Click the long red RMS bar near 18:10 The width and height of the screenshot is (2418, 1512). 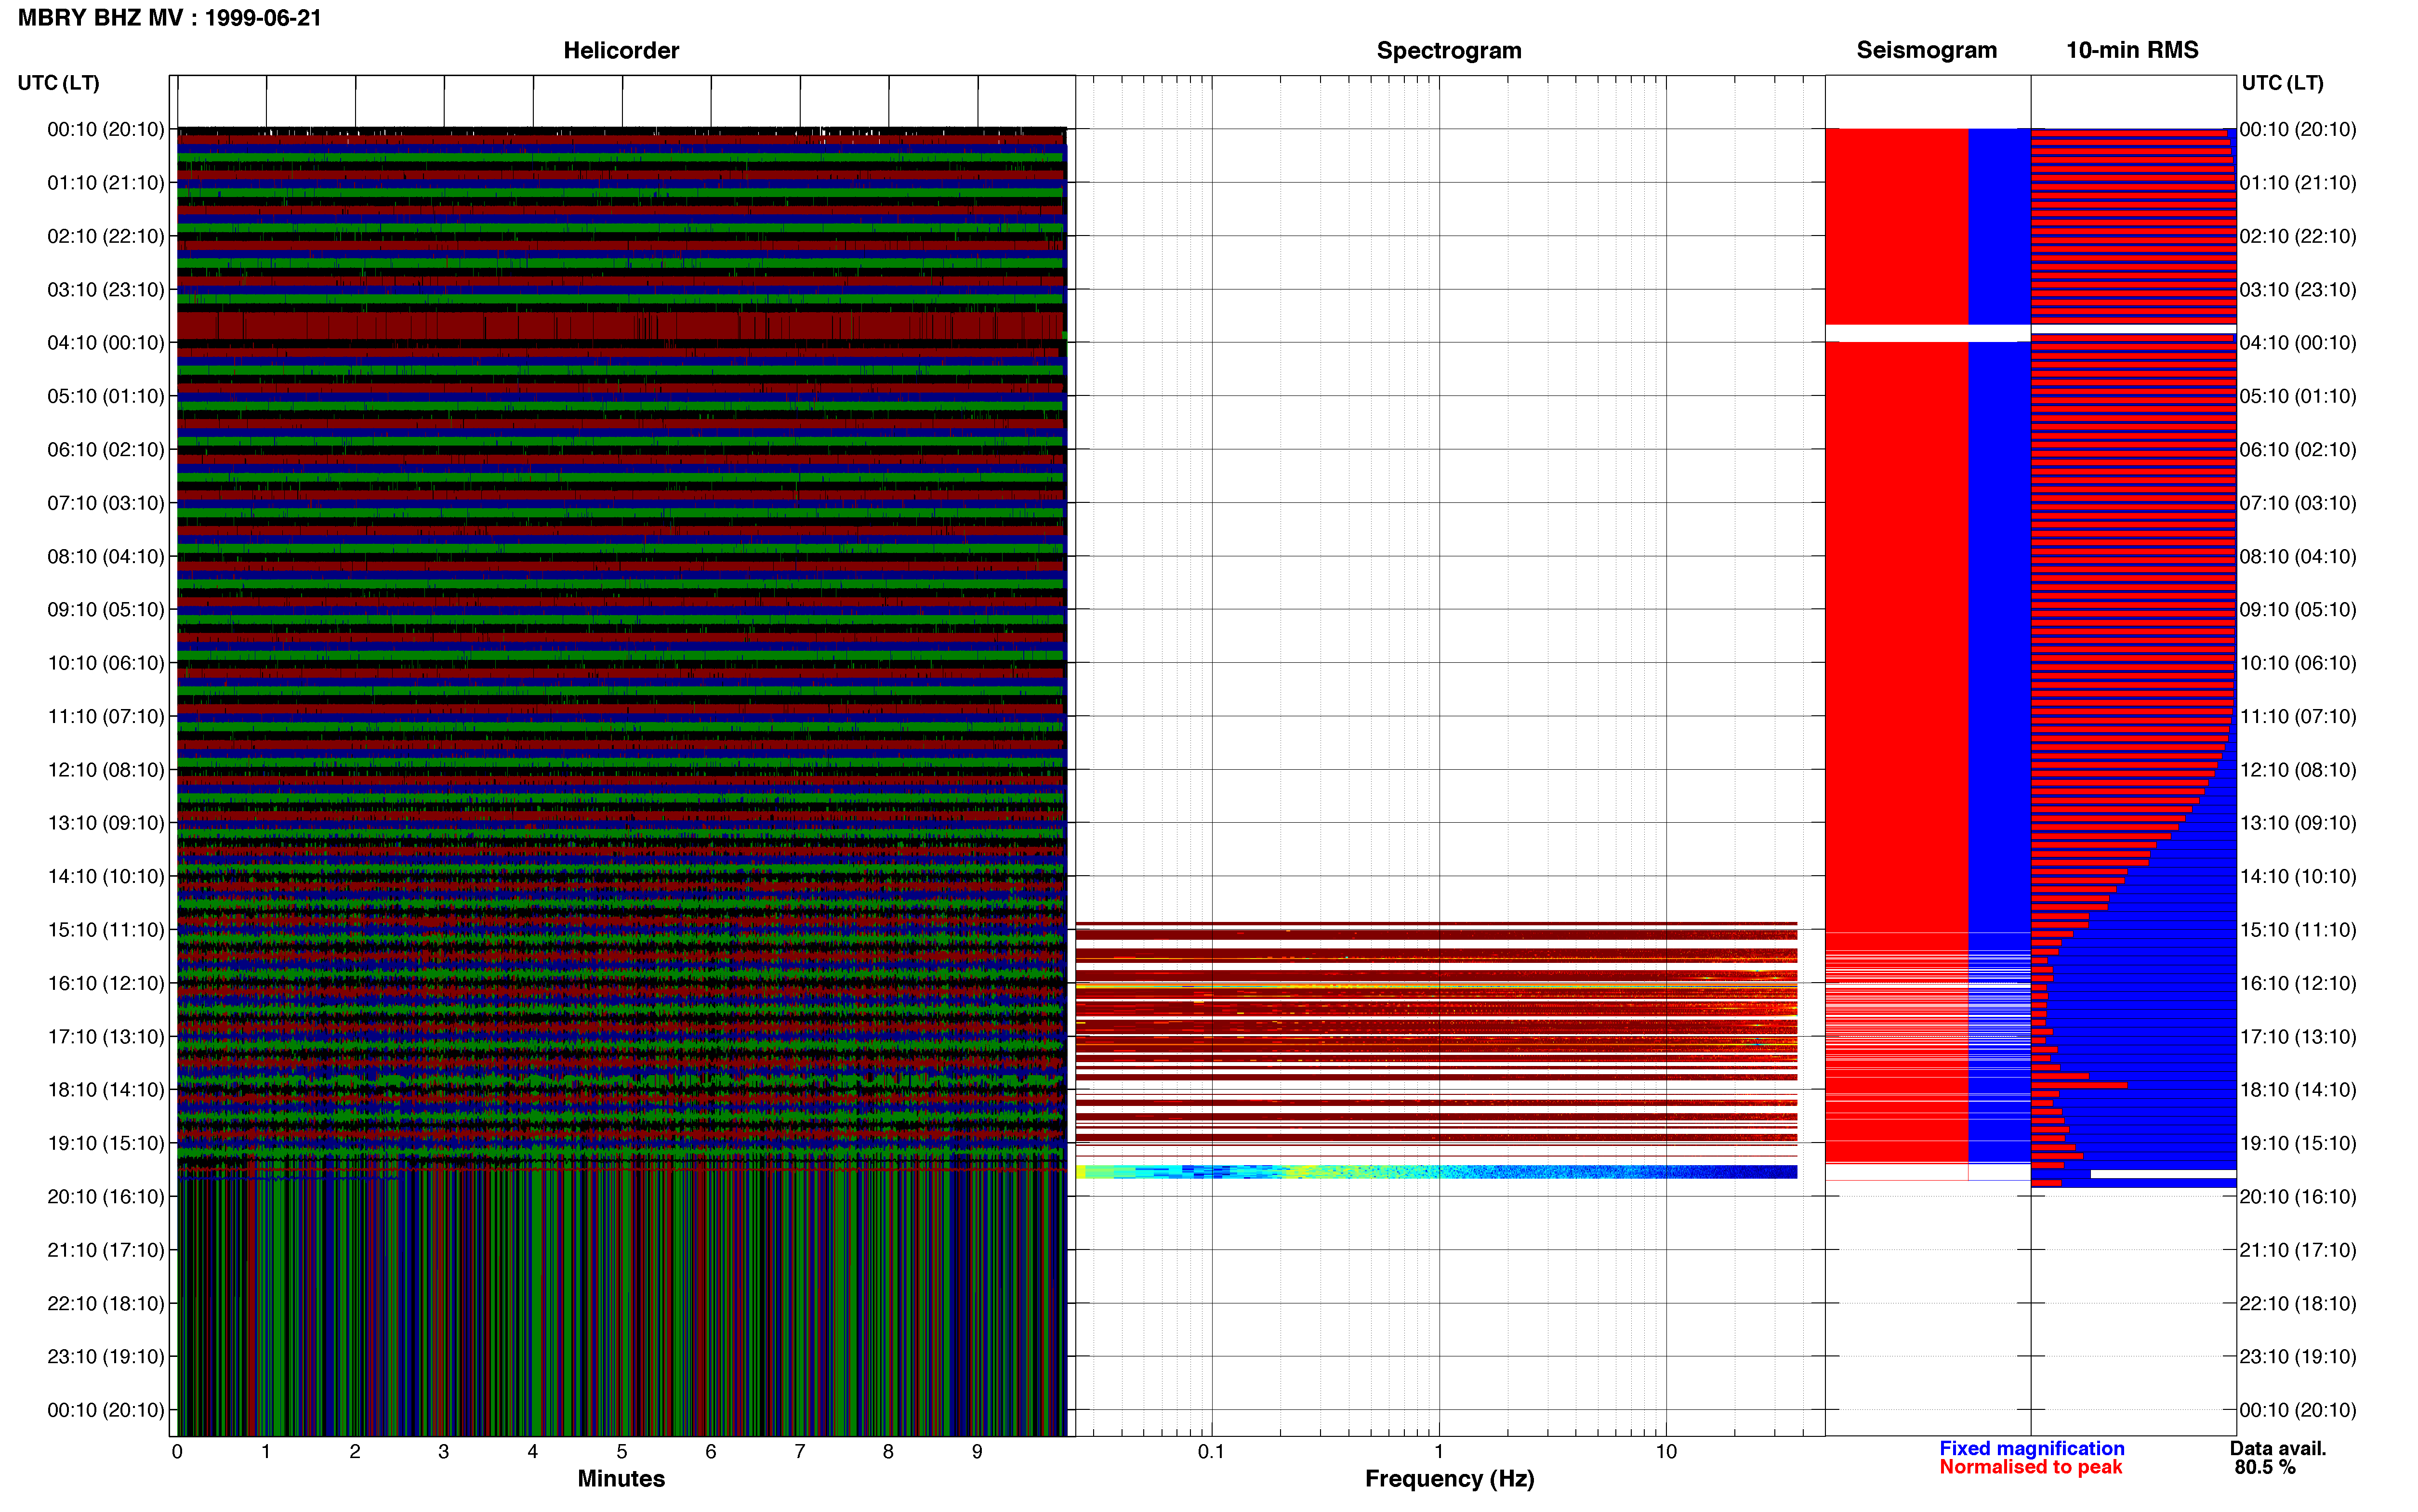pos(2079,1085)
